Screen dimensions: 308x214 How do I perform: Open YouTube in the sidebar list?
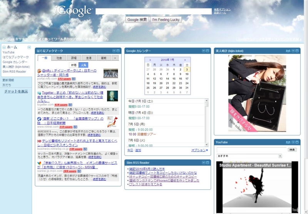[8, 52]
